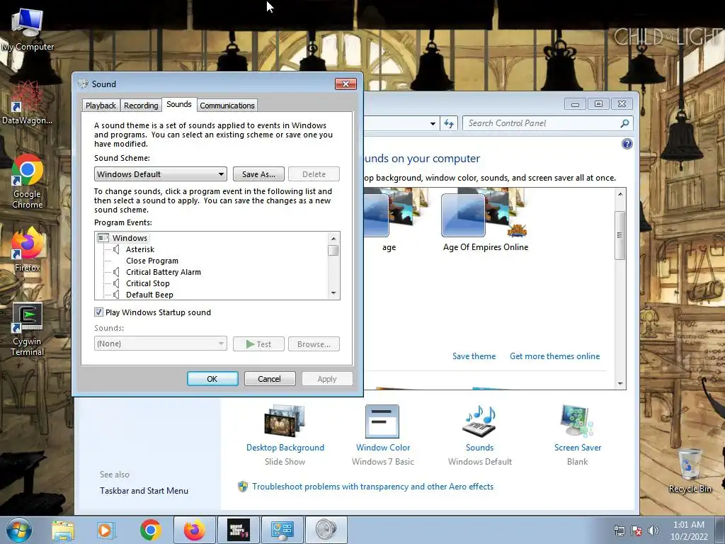Toggle Play Windows Startup sound checkbox

98,312
